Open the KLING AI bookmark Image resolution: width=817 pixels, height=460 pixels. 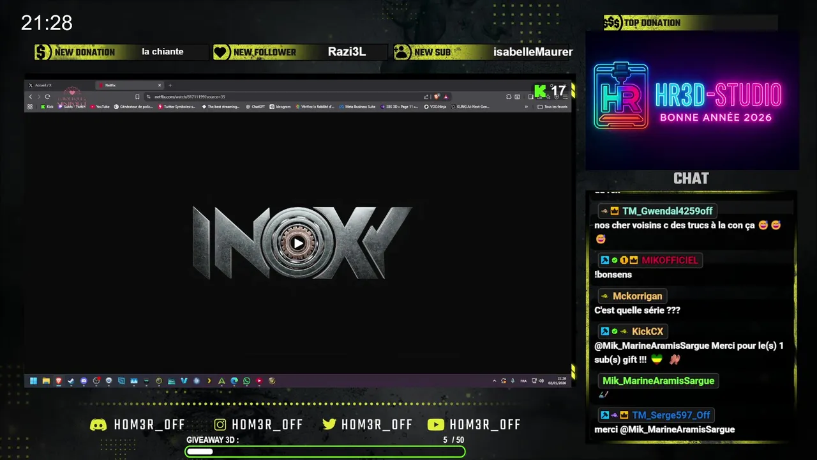[470, 107]
